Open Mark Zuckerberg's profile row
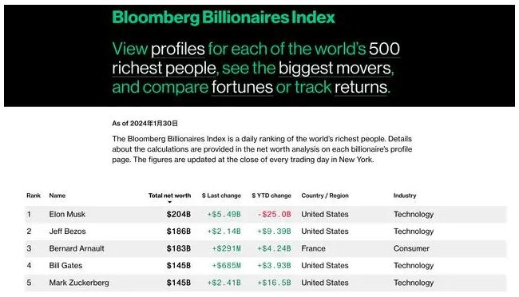This screenshot has width=519, height=297. 265,283
